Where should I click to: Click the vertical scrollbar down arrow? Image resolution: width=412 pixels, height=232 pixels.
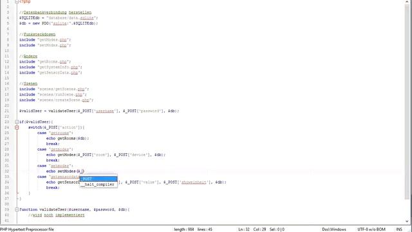407,222
